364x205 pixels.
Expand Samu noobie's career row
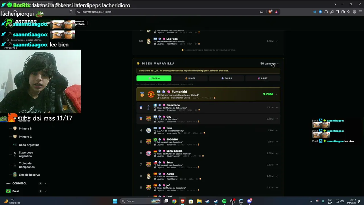click(277, 153)
